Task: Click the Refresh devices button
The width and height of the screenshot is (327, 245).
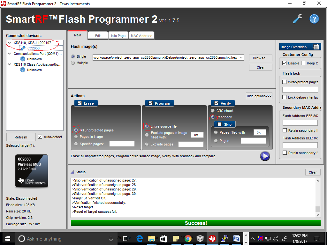Action: [x=21, y=137]
